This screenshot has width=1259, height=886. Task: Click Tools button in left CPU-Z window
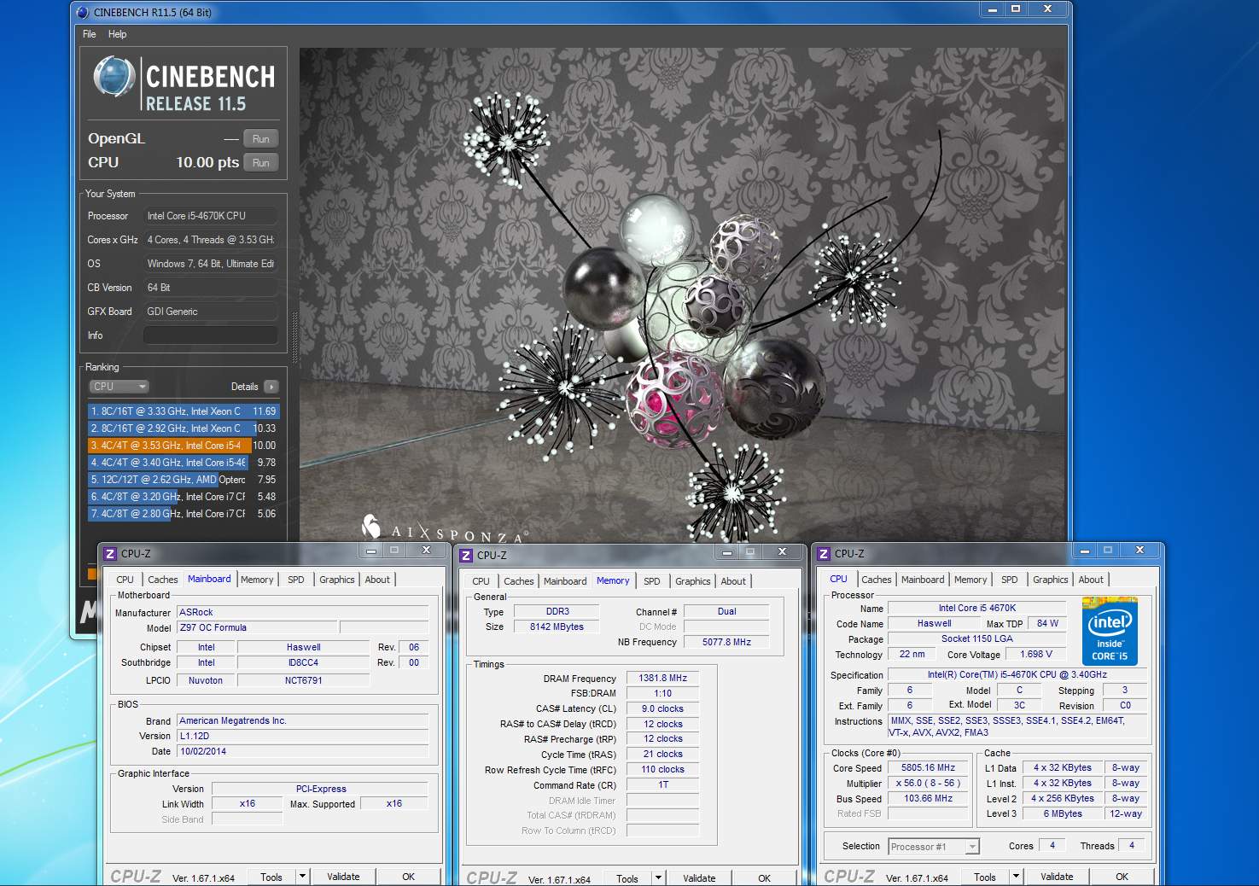tap(271, 877)
